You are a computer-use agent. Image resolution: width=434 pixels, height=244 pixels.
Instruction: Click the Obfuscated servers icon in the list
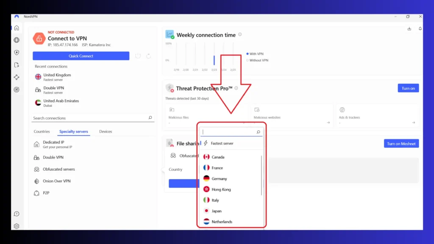tap(36, 169)
